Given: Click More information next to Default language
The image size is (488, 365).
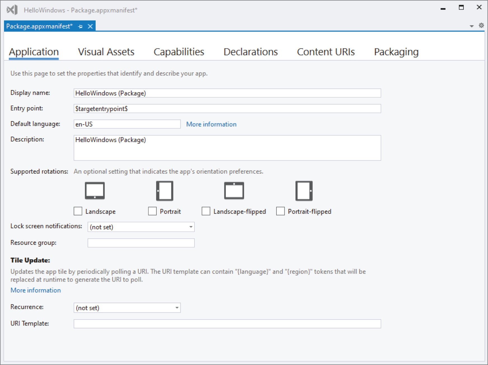Looking at the screenshot, I should 211,124.
